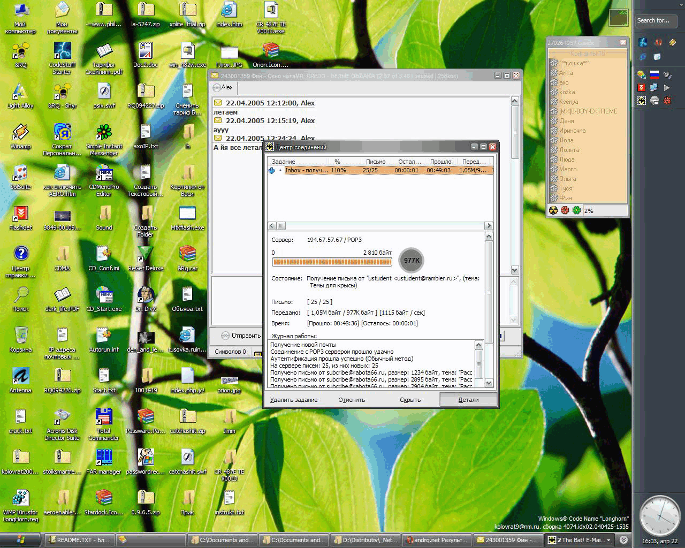The image size is (685, 548).
Task: Select the Inbox receiving task row
Action: (380, 170)
